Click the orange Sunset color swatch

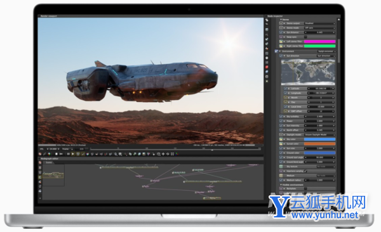[320, 144]
